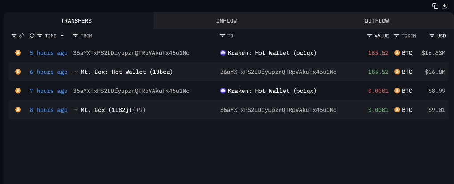Viewport: 454px width, 184px height.
Task: Open the TO column filter
Action: (x=222, y=36)
